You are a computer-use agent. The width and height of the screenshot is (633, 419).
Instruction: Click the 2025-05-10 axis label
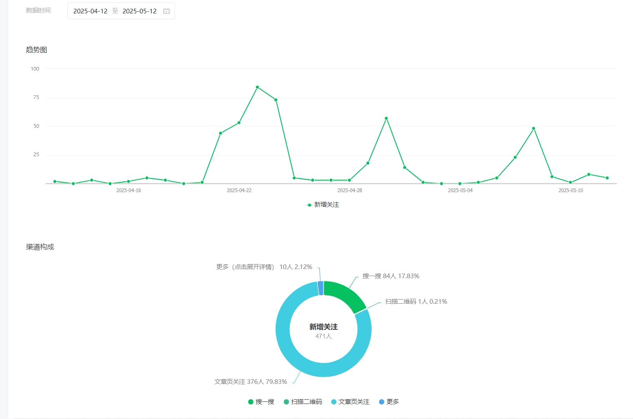click(571, 190)
